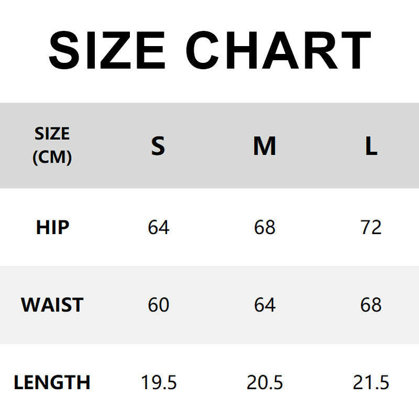Click the SIZE label in the gray header row
This screenshot has width=419, height=419.
[52, 134]
